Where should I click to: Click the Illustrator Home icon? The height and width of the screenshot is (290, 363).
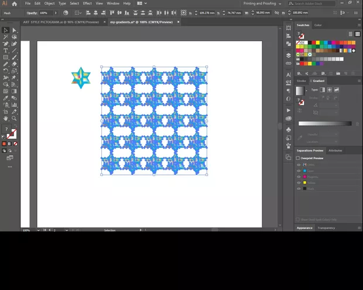(x=14, y=4)
